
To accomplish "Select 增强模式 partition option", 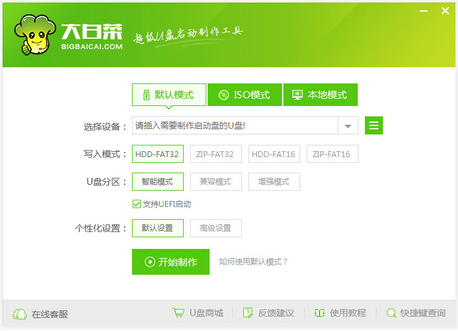I will (274, 182).
